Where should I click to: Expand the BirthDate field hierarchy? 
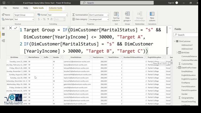[x=177, y=52]
